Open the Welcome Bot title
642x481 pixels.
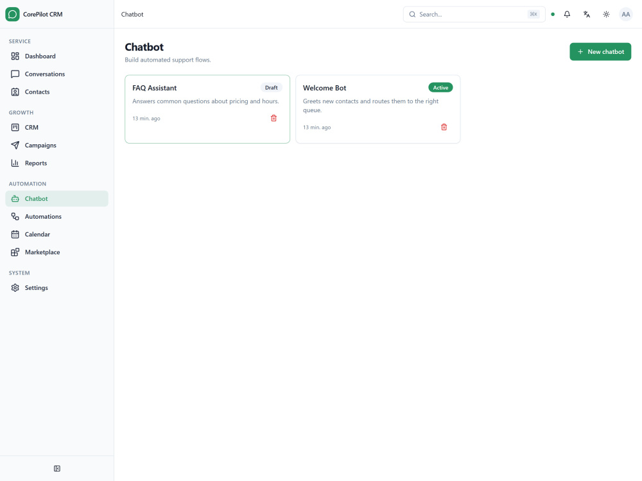click(324, 88)
